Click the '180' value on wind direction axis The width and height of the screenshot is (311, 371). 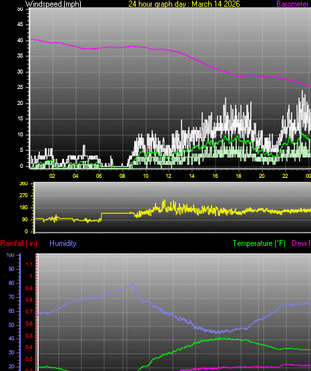click(23, 207)
